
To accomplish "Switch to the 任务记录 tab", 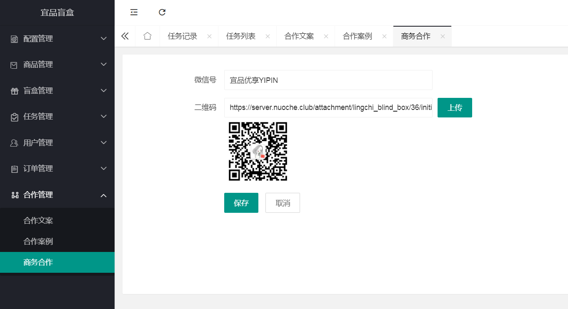I will (183, 36).
